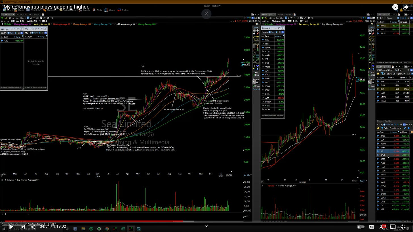The width and height of the screenshot is (413, 232).
Task: Open video settings gear
Action: click(x=382, y=227)
